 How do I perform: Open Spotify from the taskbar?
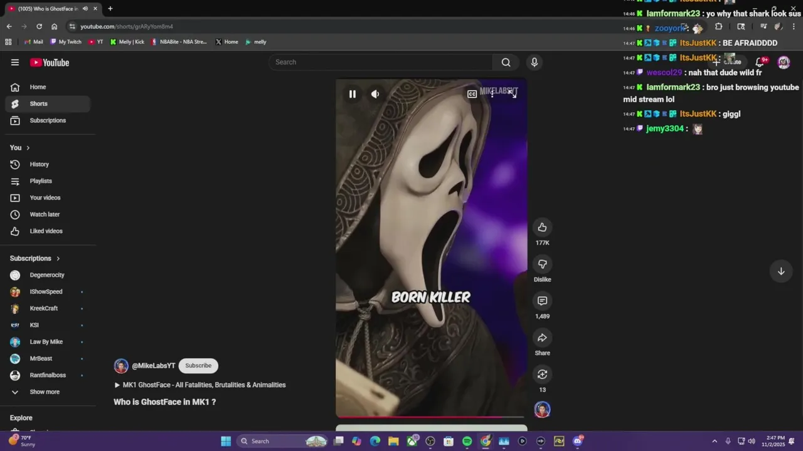click(467, 441)
